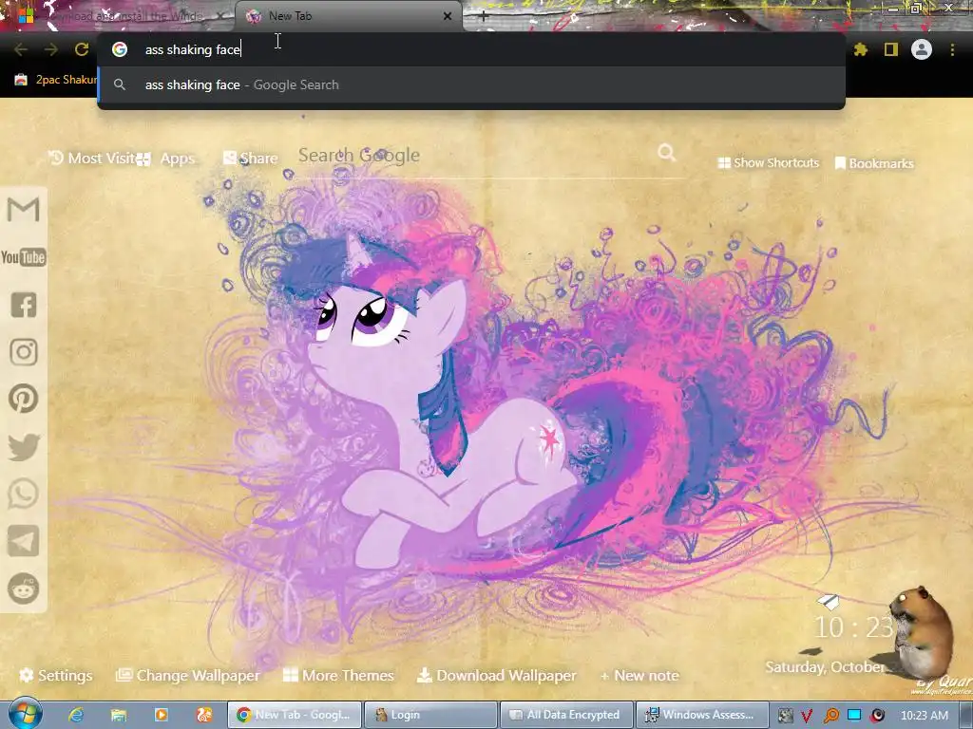
Task: Open the Bookmarks link
Action: [874, 163]
